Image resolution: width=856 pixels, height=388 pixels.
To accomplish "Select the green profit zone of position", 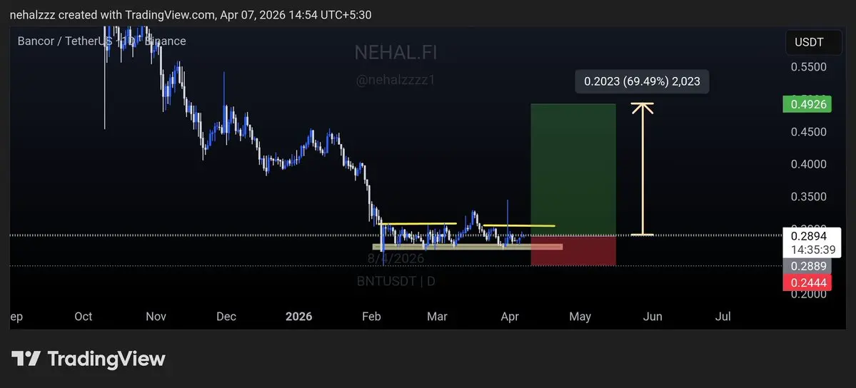I will (x=573, y=170).
